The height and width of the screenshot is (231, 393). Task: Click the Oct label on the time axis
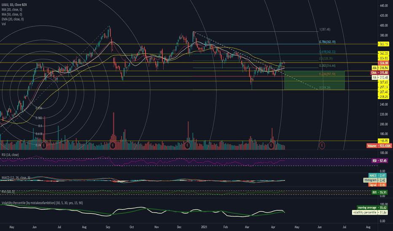(x=132, y=227)
